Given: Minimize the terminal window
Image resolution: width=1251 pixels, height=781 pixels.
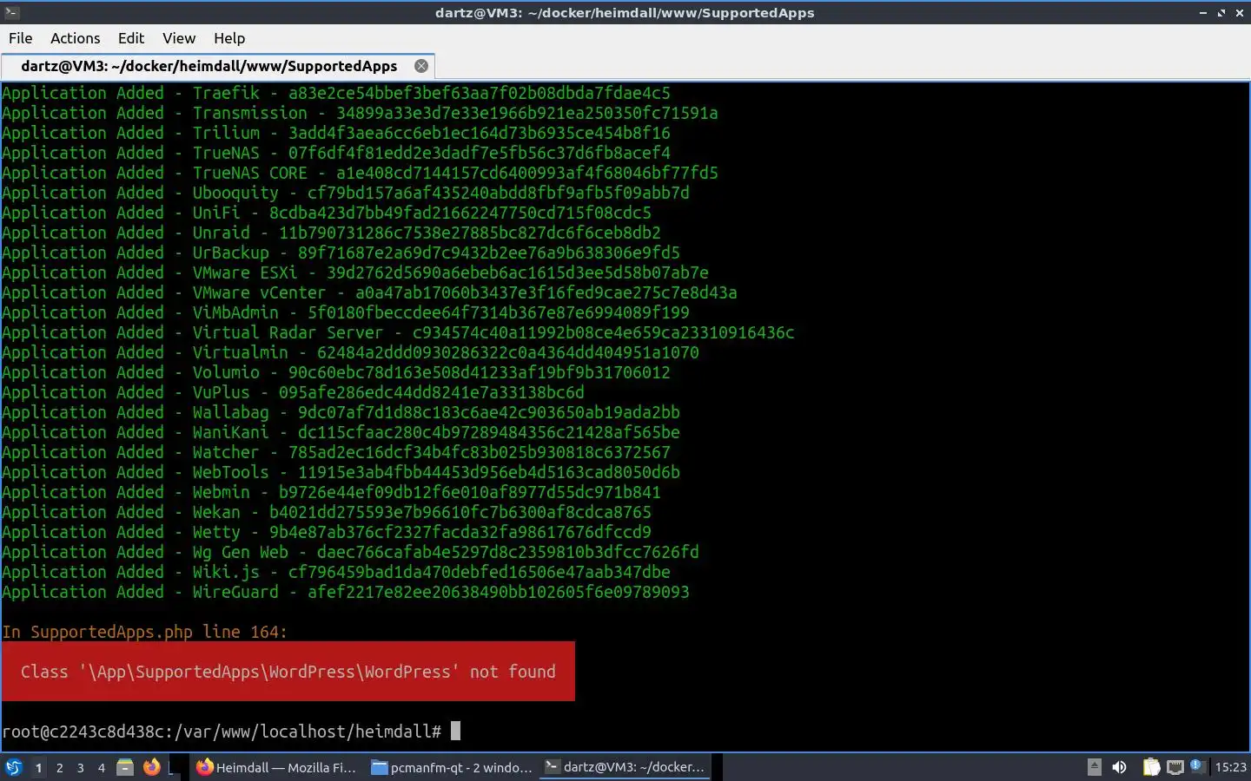Looking at the screenshot, I should pyautogui.click(x=1202, y=13).
